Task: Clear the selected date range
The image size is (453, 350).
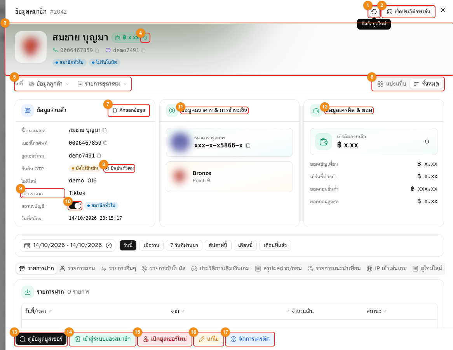Action: (109, 245)
